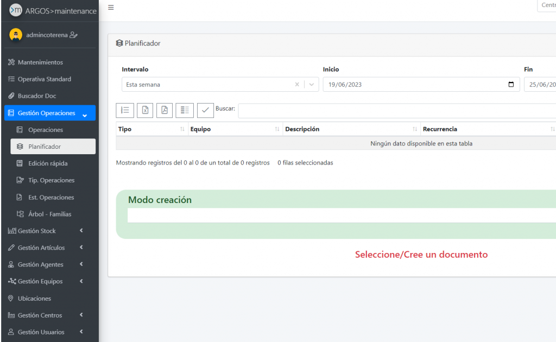Open calendar picker in Inicio date field
This screenshot has width=556, height=342.
pyautogui.click(x=510, y=85)
